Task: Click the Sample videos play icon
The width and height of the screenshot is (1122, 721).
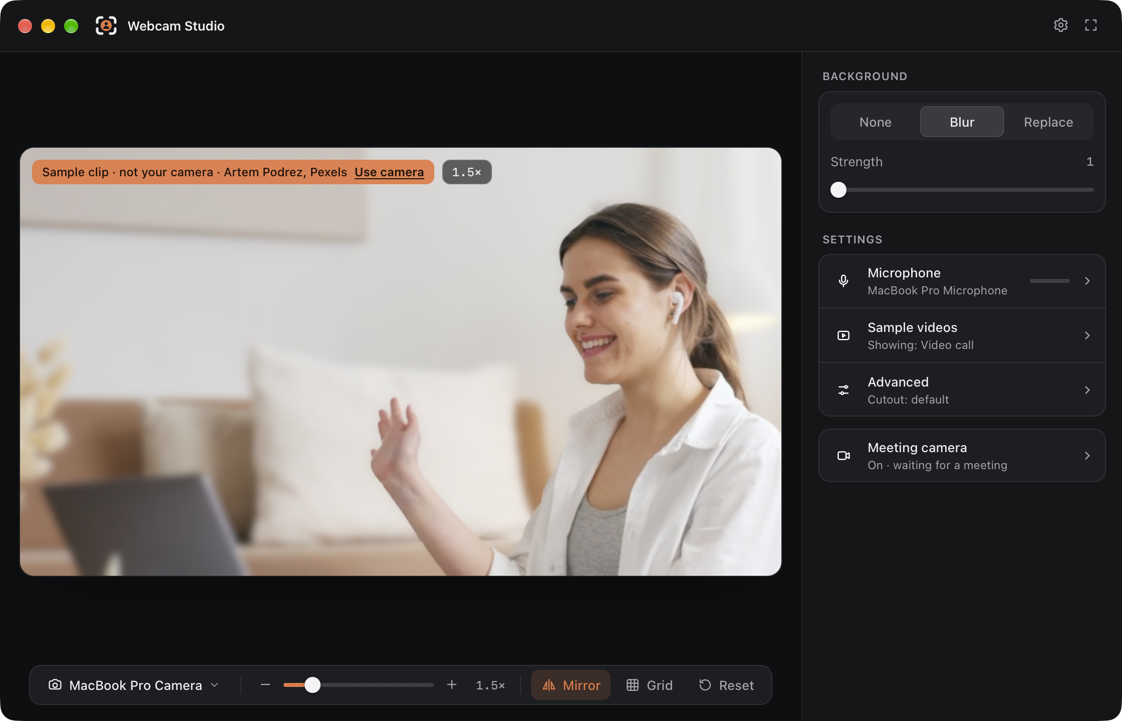Action: click(x=844, y=335)
